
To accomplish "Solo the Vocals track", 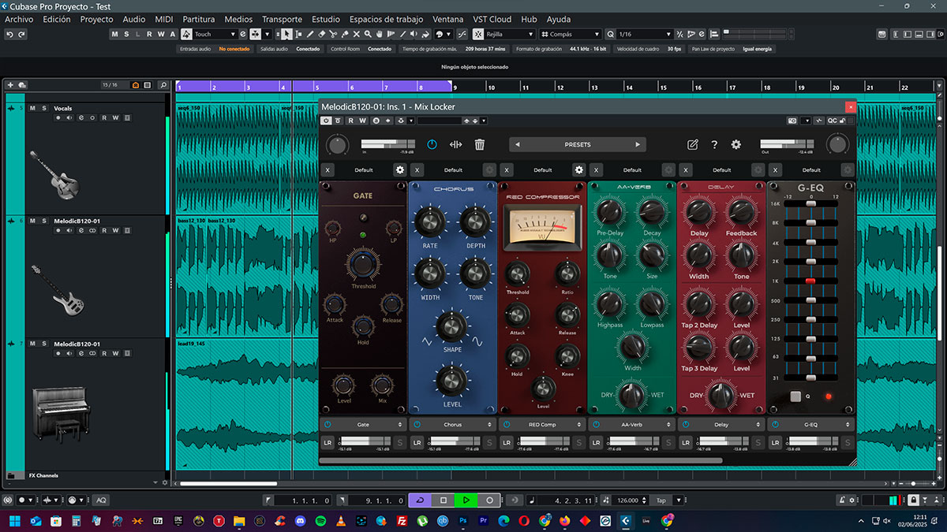I will 44,108.
